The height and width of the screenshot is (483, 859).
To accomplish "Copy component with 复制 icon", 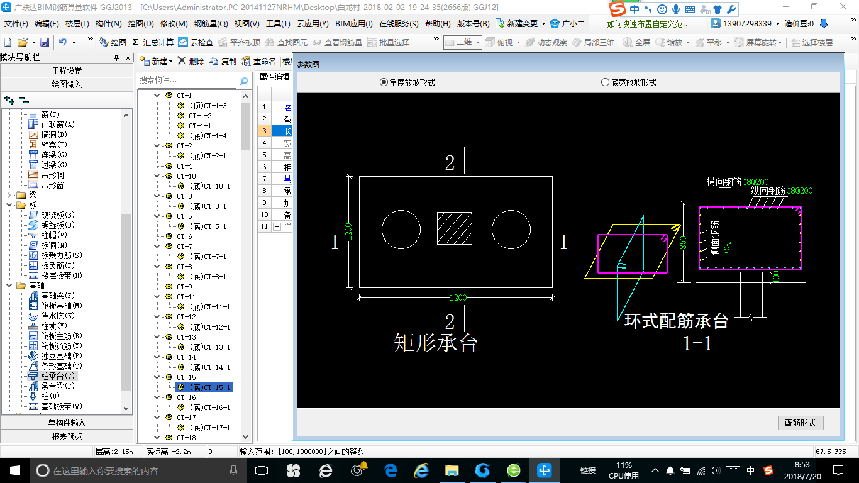I will coord(223,61).
